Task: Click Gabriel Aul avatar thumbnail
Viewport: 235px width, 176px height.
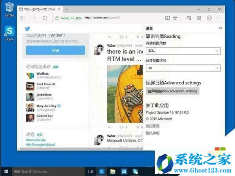Action: click(x=30, y=118)
